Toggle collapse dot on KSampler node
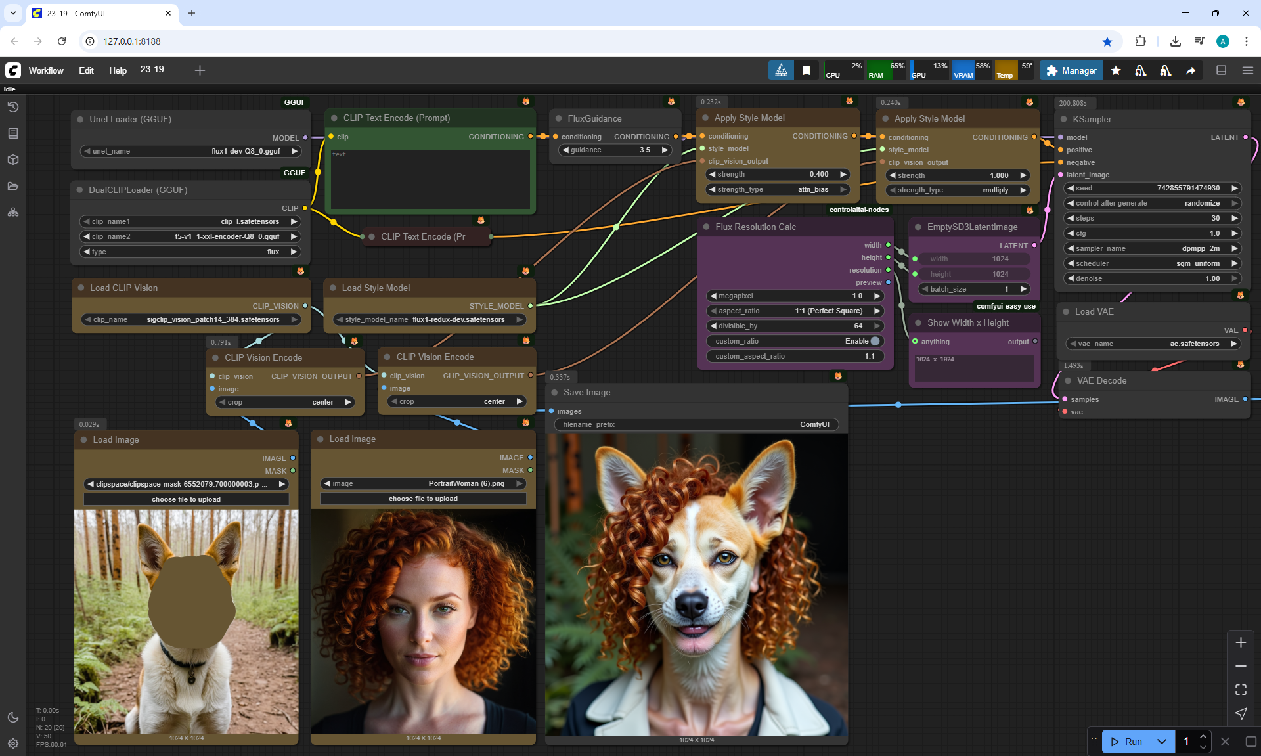1261x756 pixels. [1064, 120]
